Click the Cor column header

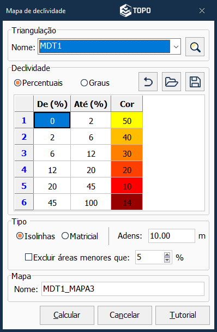coord(126,104)
